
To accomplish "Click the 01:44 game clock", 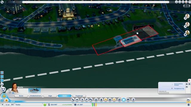I will 7,105.
